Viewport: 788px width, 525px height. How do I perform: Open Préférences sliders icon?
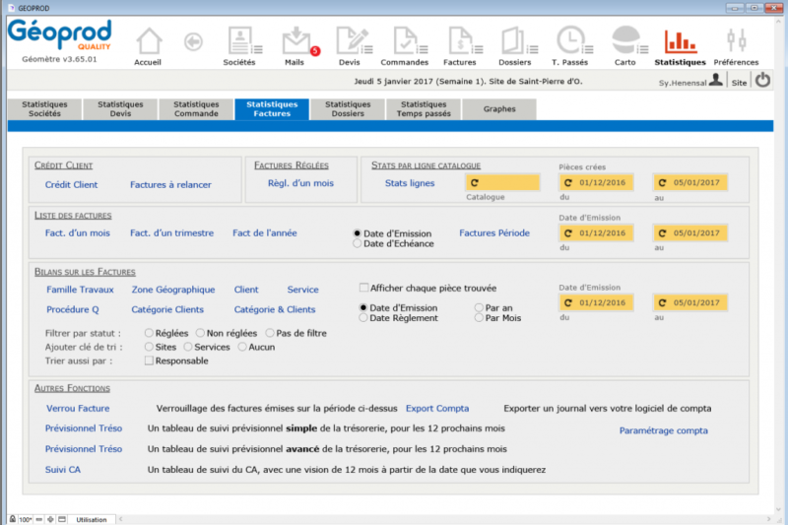pos(736,42)
